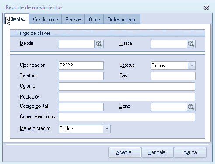The height and width of the screenshot is (164, 215).
Task: Focus the Desde key input field
Action: (x=76, y=44)
